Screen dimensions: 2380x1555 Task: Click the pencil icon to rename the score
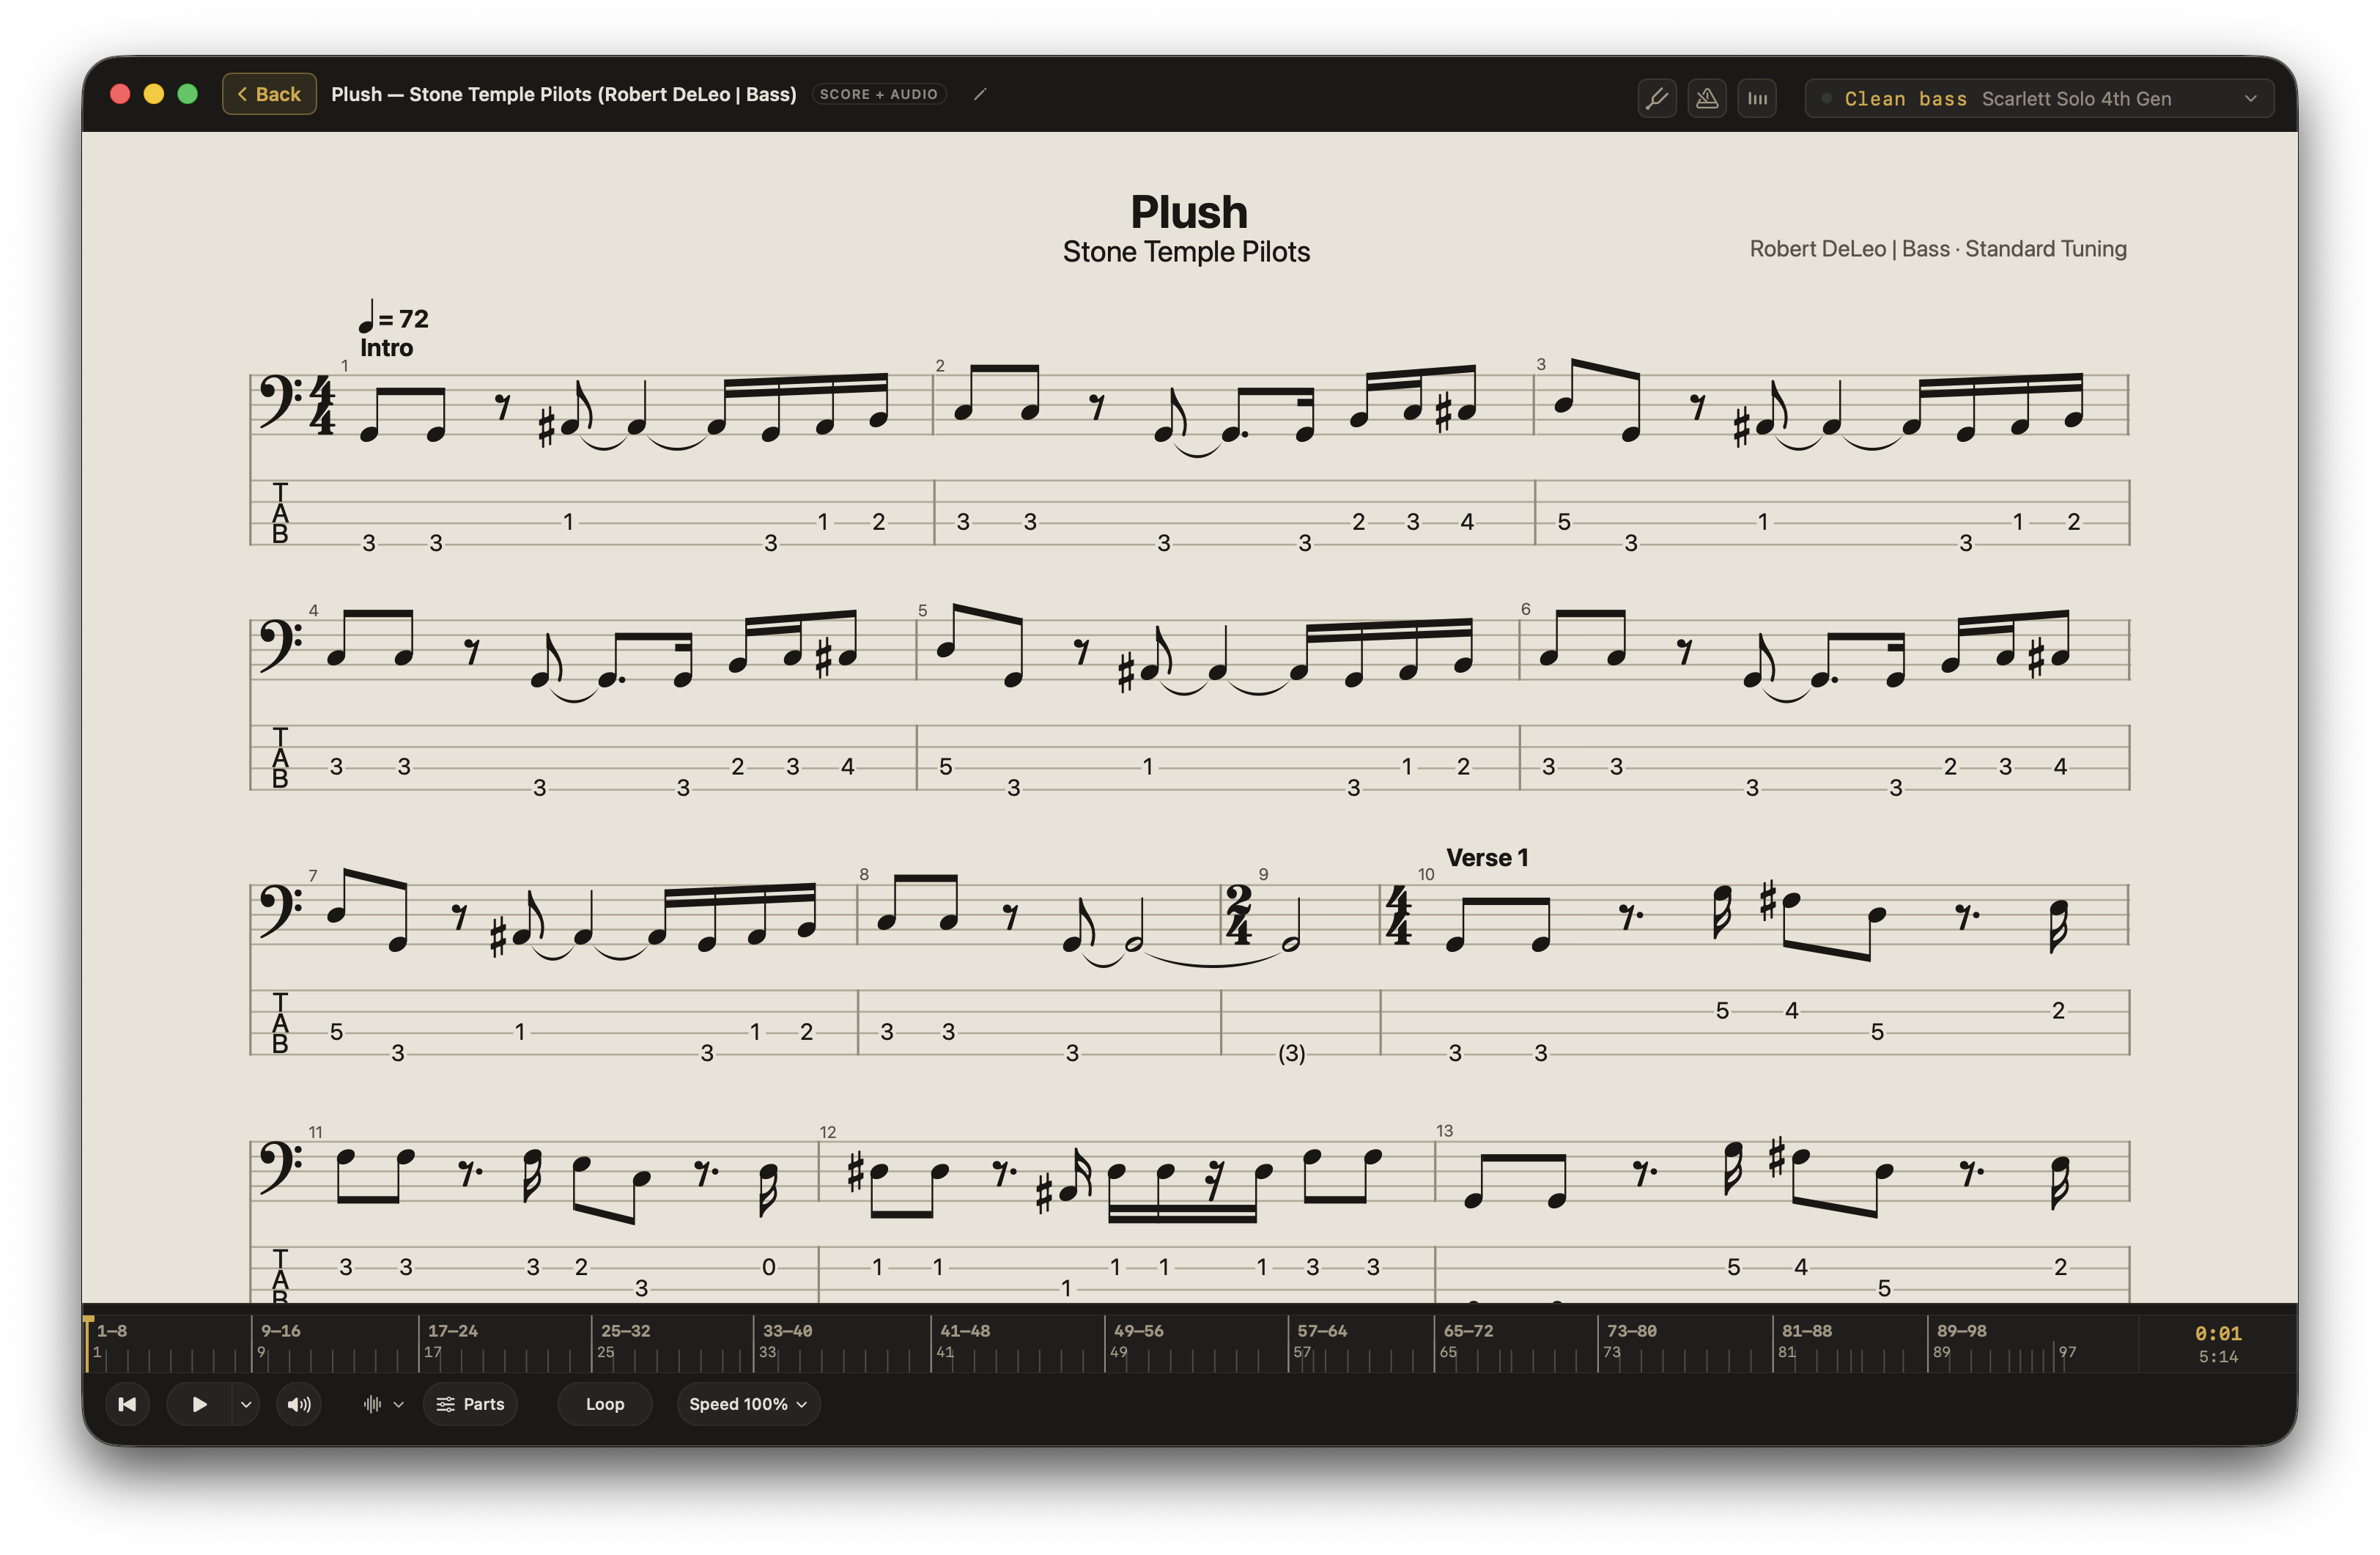click(980, 94)
